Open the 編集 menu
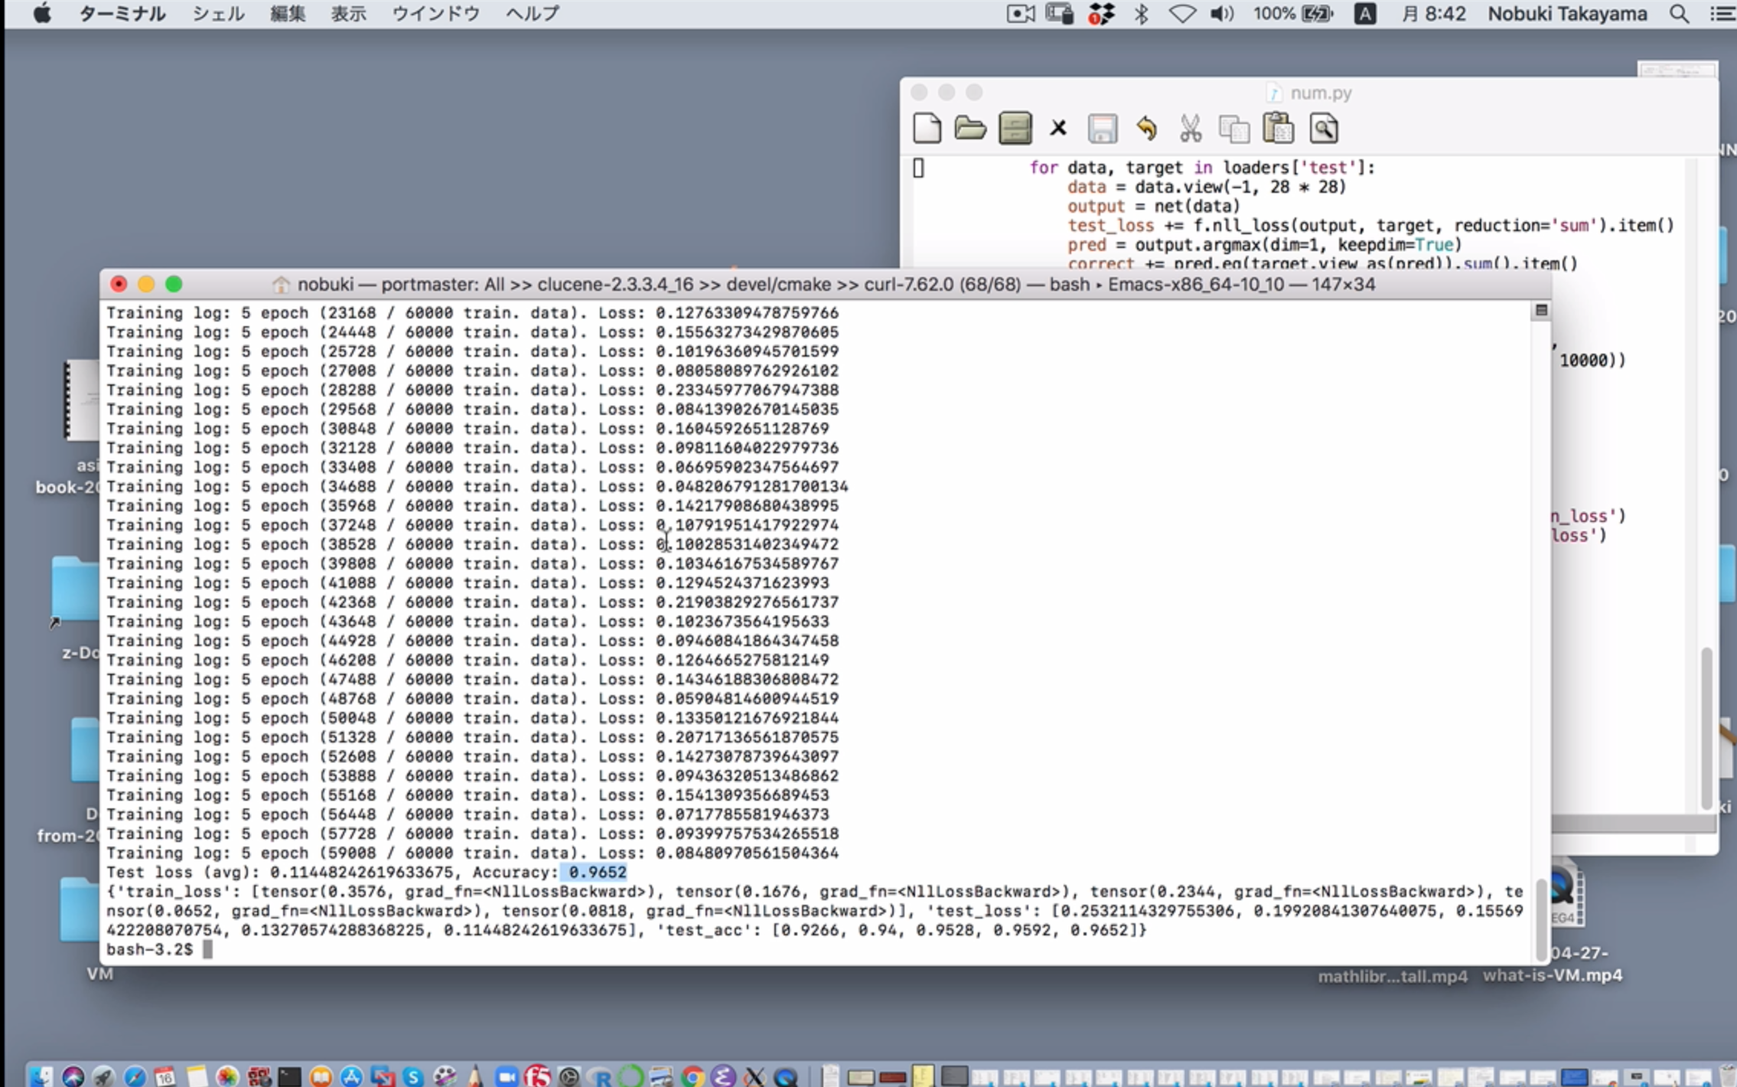 coord(288,14)
